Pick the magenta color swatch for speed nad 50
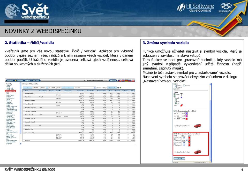This screenshot has height=171, width=248. click(x=186, y=116)
